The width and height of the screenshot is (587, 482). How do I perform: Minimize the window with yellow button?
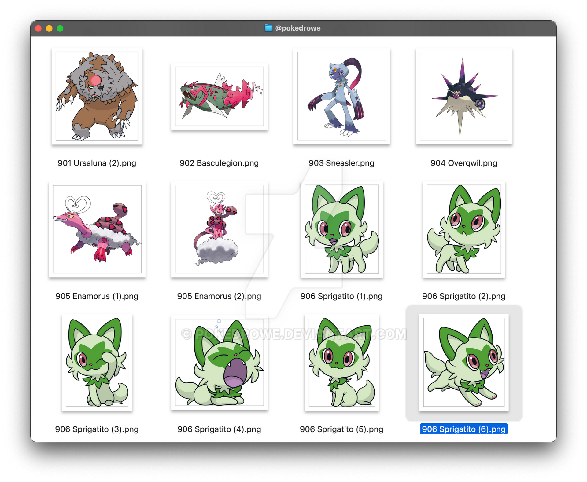[49, 28]
